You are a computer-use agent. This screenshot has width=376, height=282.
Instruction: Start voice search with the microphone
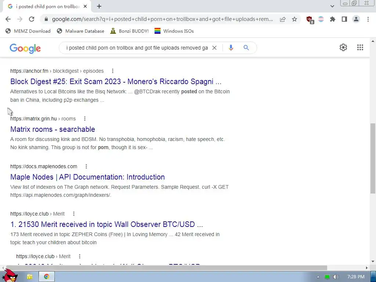pyautogui.click(x=231, y=48)
